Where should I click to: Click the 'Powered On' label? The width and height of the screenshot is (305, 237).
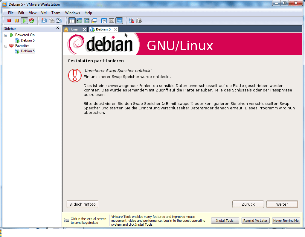pos(25,35)
